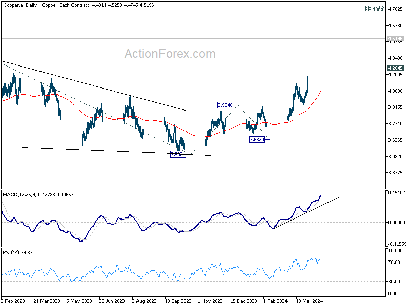The height and width of the screenshot is (307, 410).
Task: Select the 4.2645 price level marker
Action: [395, 68]
